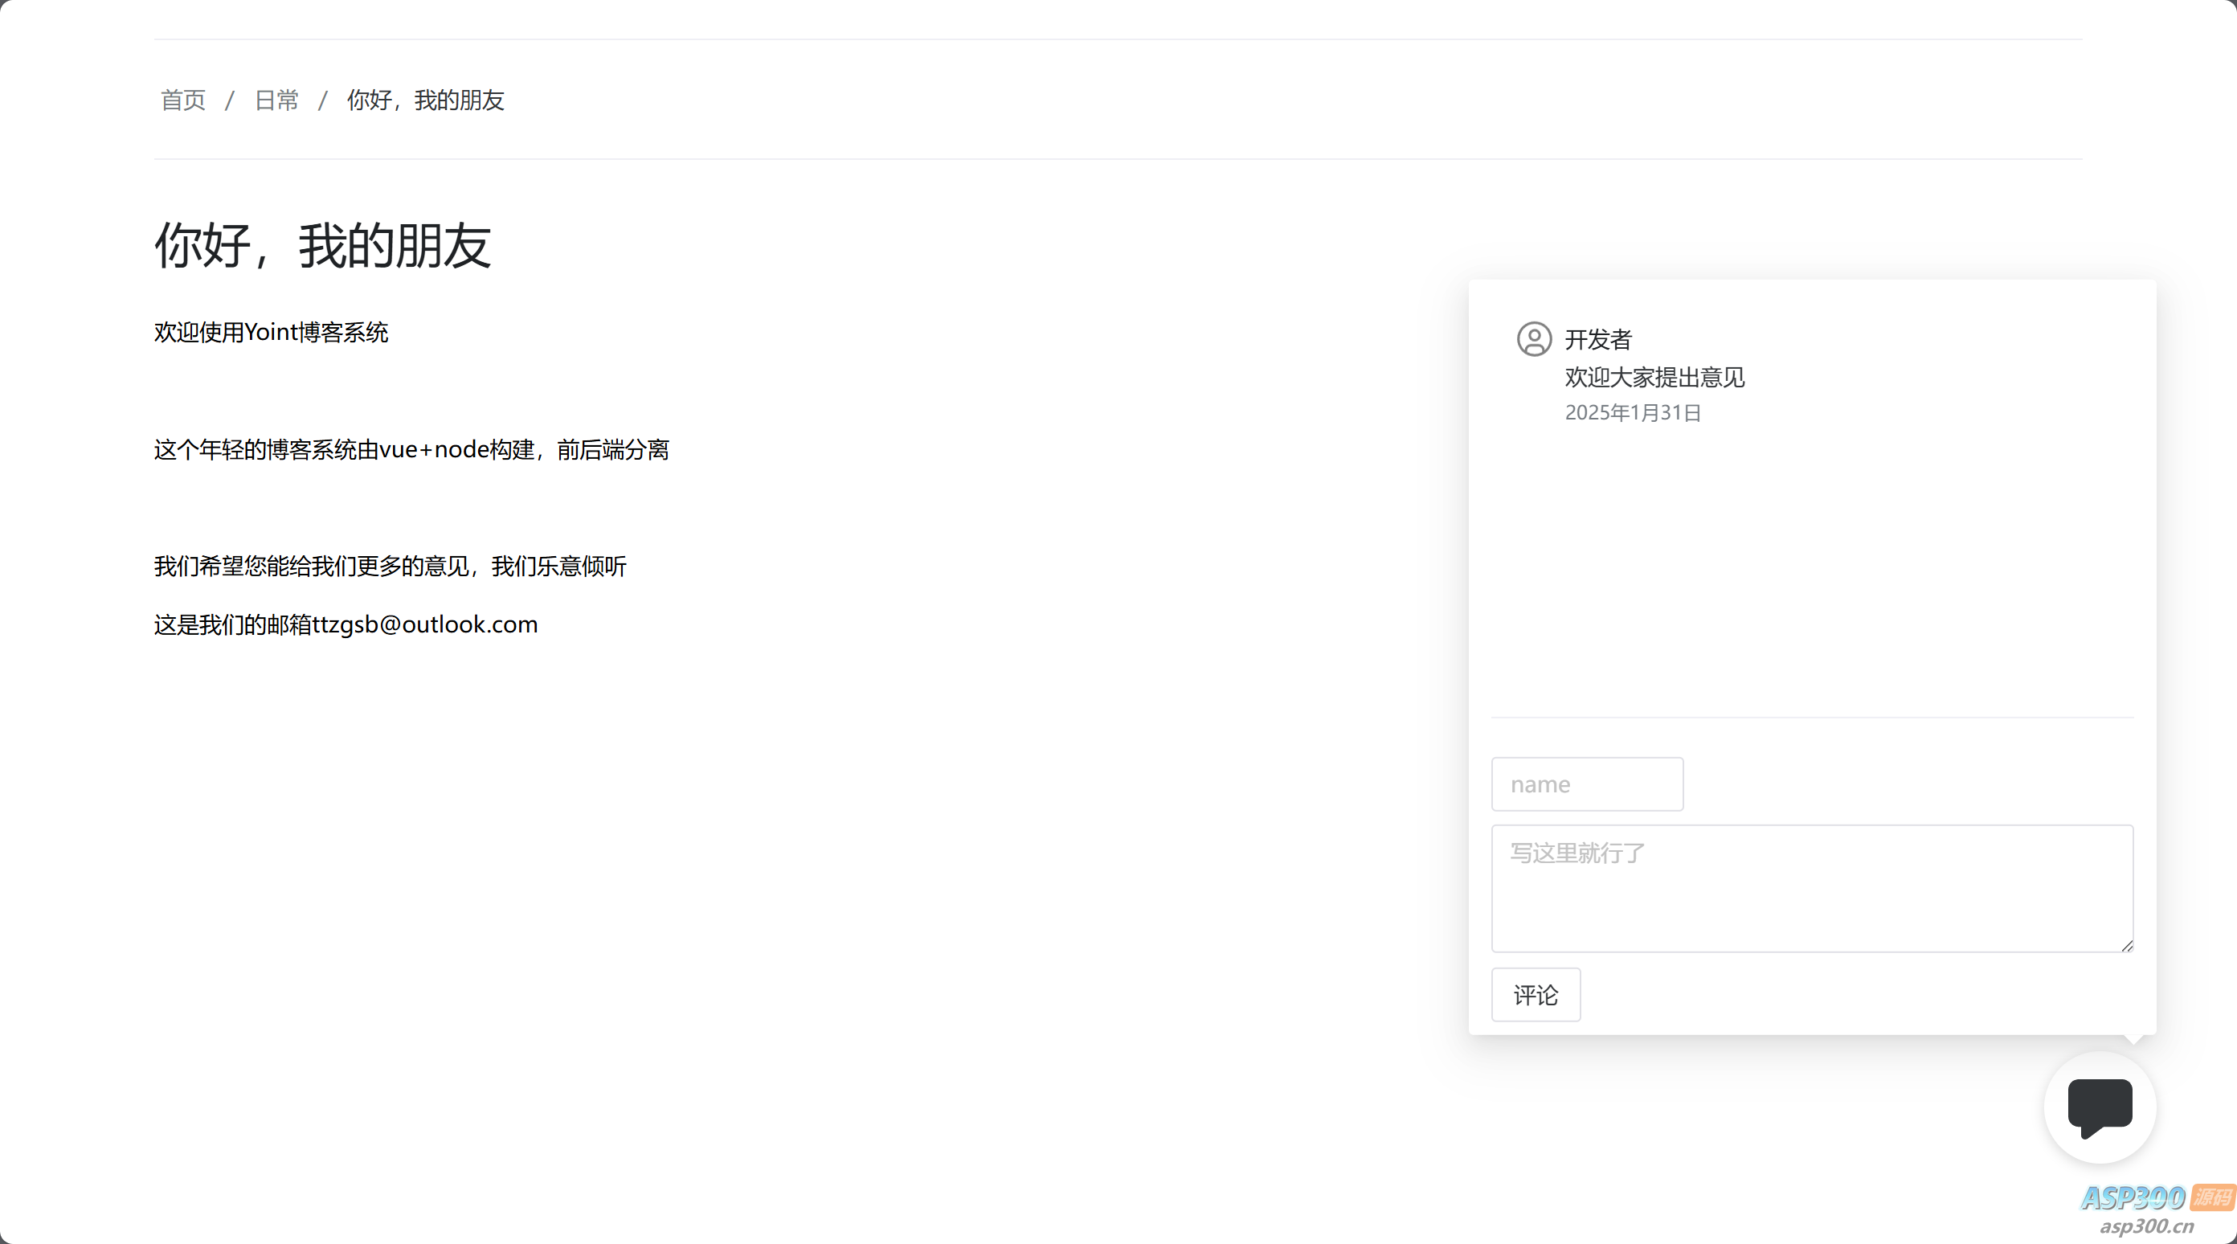Select the current breadcrumb 你好,我的朋友
Image resolution: width=2237 pixels, height=1244 pixels.
click(x=426, y=100)
